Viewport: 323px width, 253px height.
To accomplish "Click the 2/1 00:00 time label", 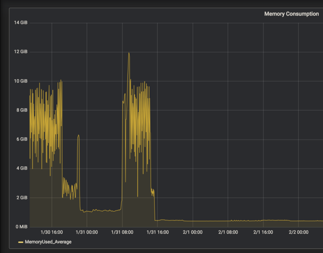I will [x=192, y=232].
